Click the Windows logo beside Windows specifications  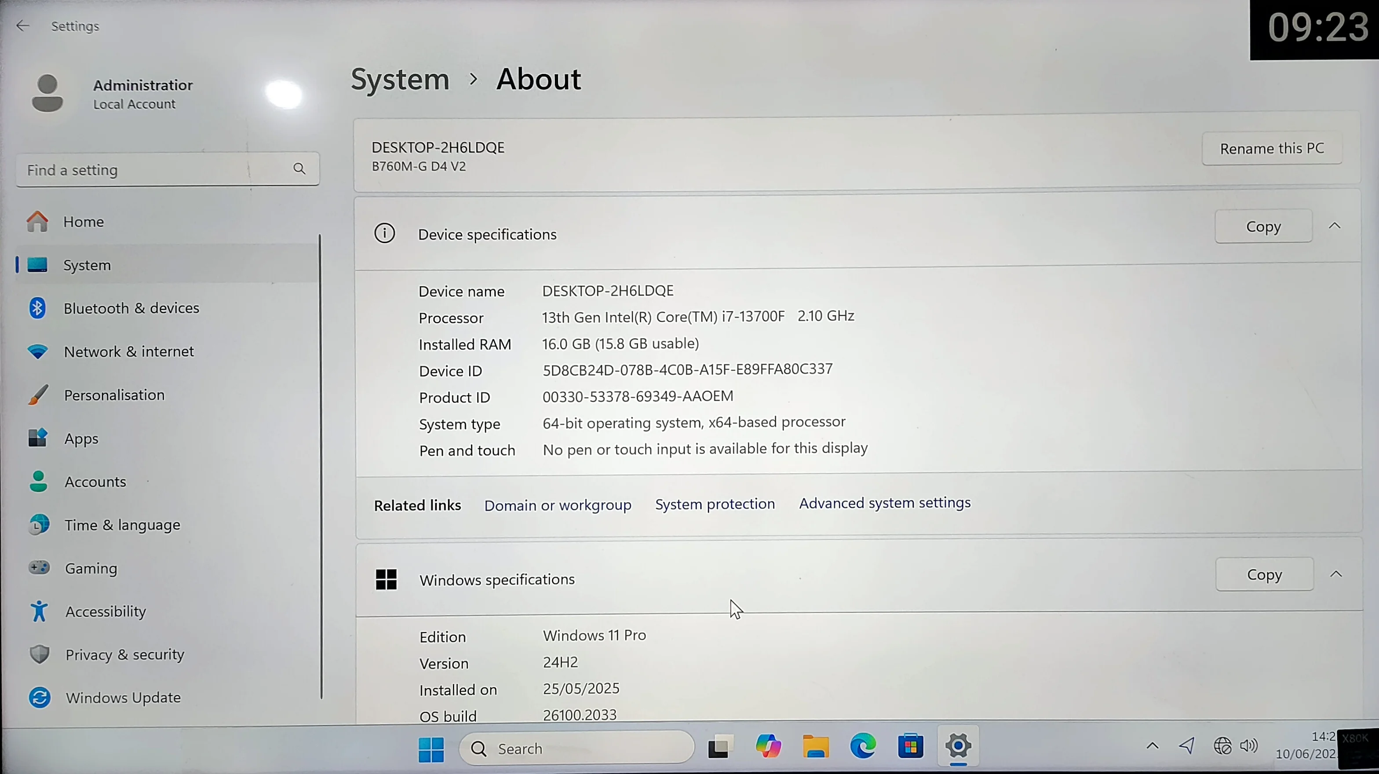click(386, 579)
